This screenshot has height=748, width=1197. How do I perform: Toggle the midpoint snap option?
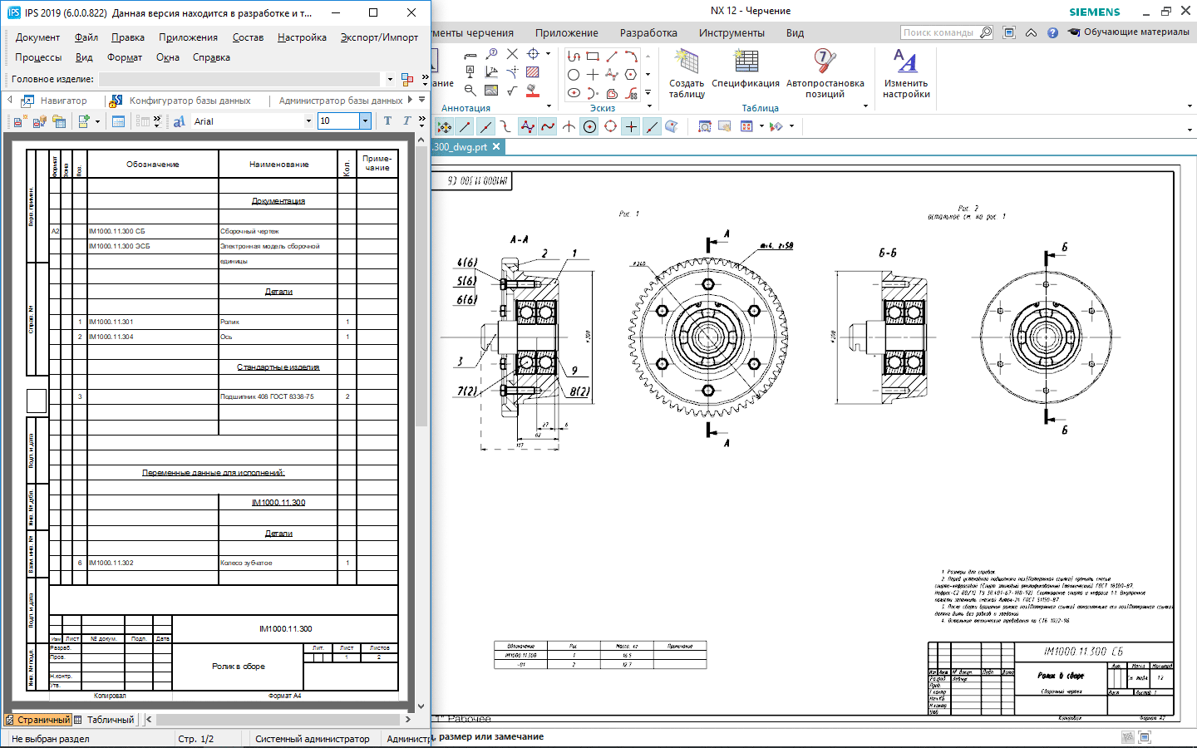pyautogui.click(x=485, y=127)
